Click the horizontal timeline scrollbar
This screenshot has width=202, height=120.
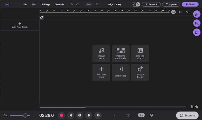pyautogui.click(x=63, y=107)
